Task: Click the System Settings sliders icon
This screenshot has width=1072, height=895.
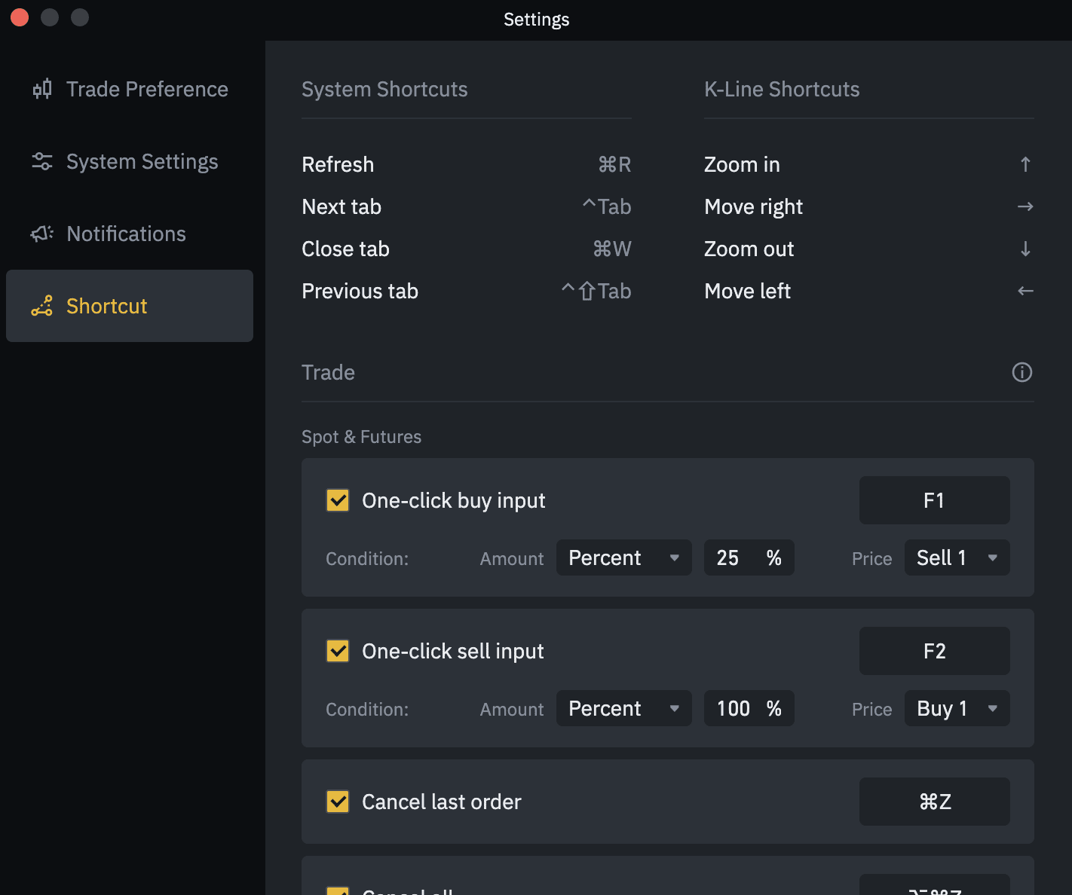Action: pos(42,161)
